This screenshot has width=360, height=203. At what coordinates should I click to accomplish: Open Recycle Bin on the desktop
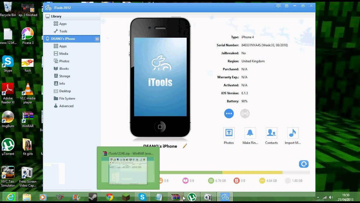pyautogui.click(x=8, y=9)
